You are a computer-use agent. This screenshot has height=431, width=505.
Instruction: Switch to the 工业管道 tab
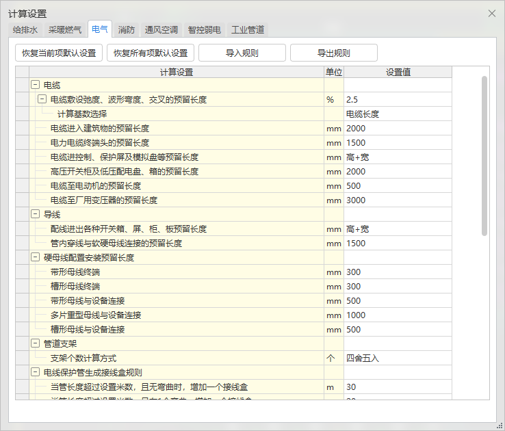pyautogui.click(x=248, y=29)
